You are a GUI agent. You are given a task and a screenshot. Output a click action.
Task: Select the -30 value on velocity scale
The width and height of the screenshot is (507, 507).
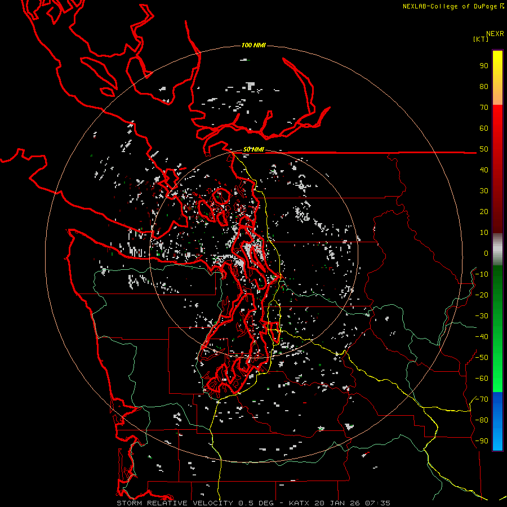pyautogui.click(x=482, y=316)
